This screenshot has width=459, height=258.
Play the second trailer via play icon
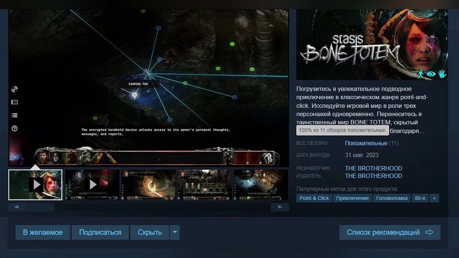[93, 185]
